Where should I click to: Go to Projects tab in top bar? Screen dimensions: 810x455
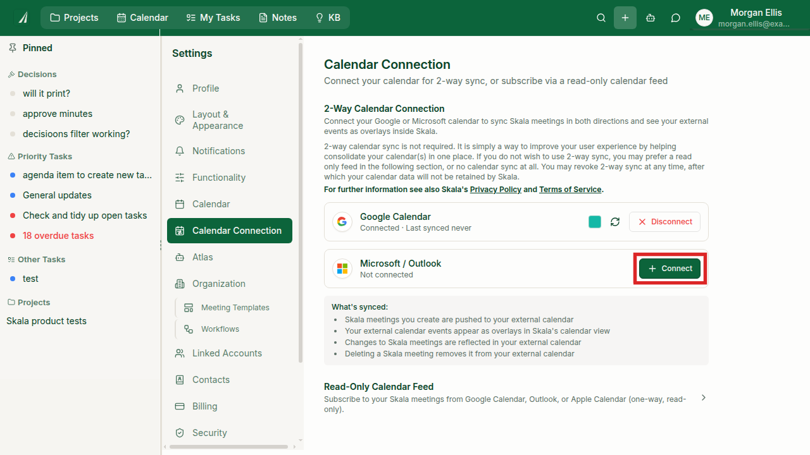[x=74, y=18]
